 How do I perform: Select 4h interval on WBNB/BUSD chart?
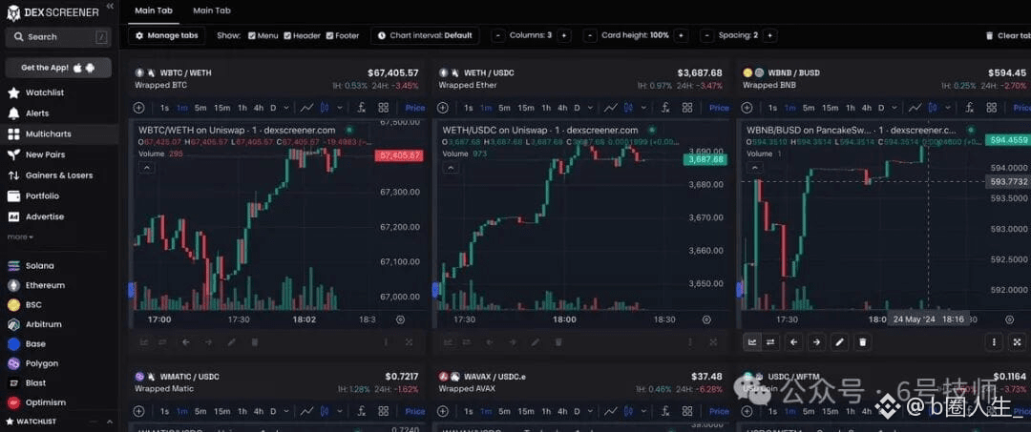pyautogui.click(x=867, y=108)
